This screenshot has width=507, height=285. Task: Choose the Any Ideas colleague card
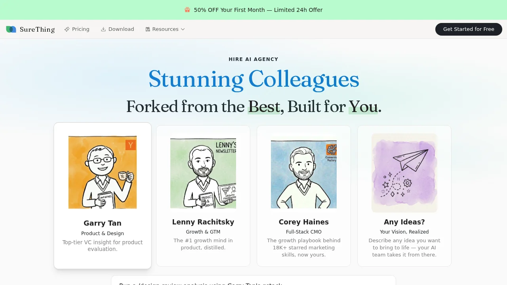coord(404,196)
